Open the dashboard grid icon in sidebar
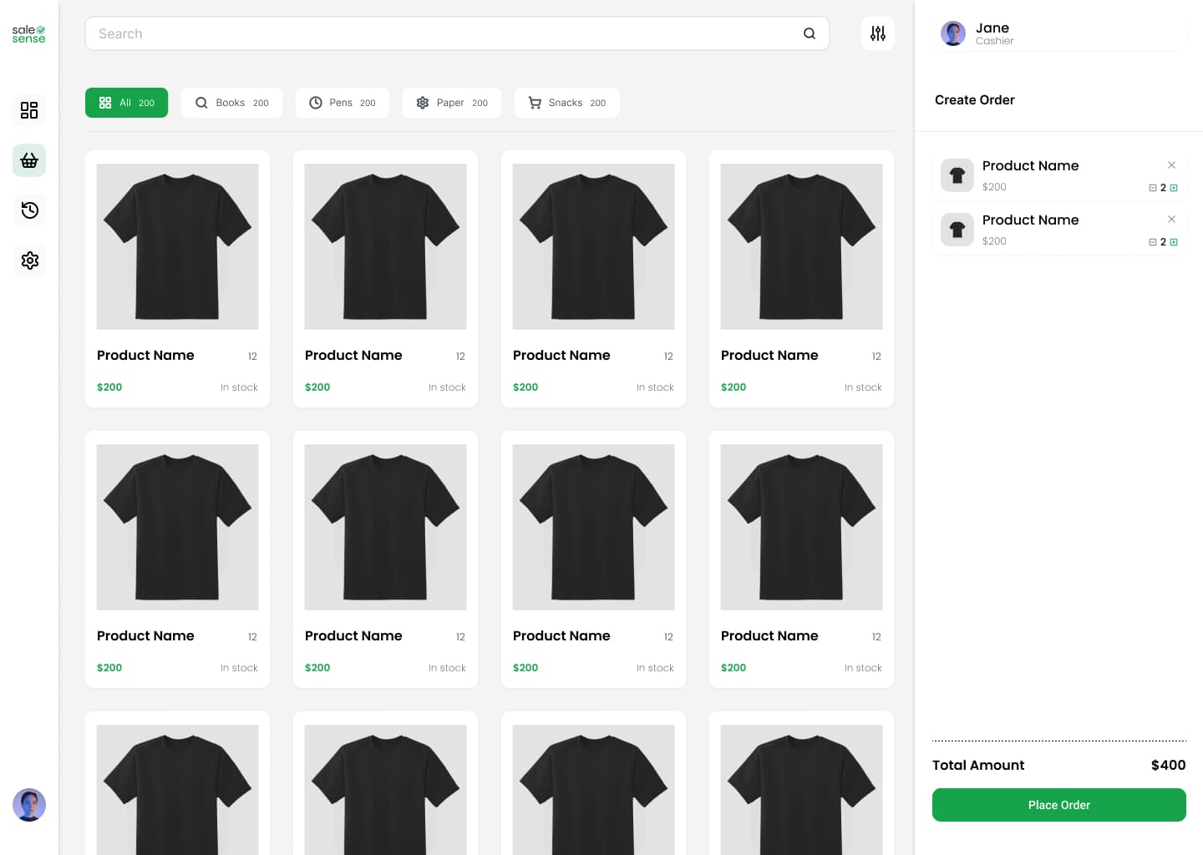This screenshot has width=1203, height=855. click(x=29, y=109)
